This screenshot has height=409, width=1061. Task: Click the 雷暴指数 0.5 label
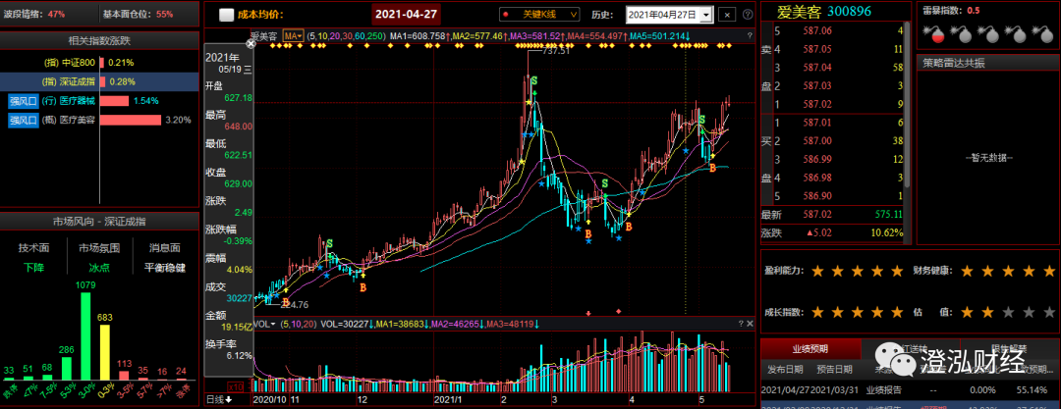click(950, 10)
